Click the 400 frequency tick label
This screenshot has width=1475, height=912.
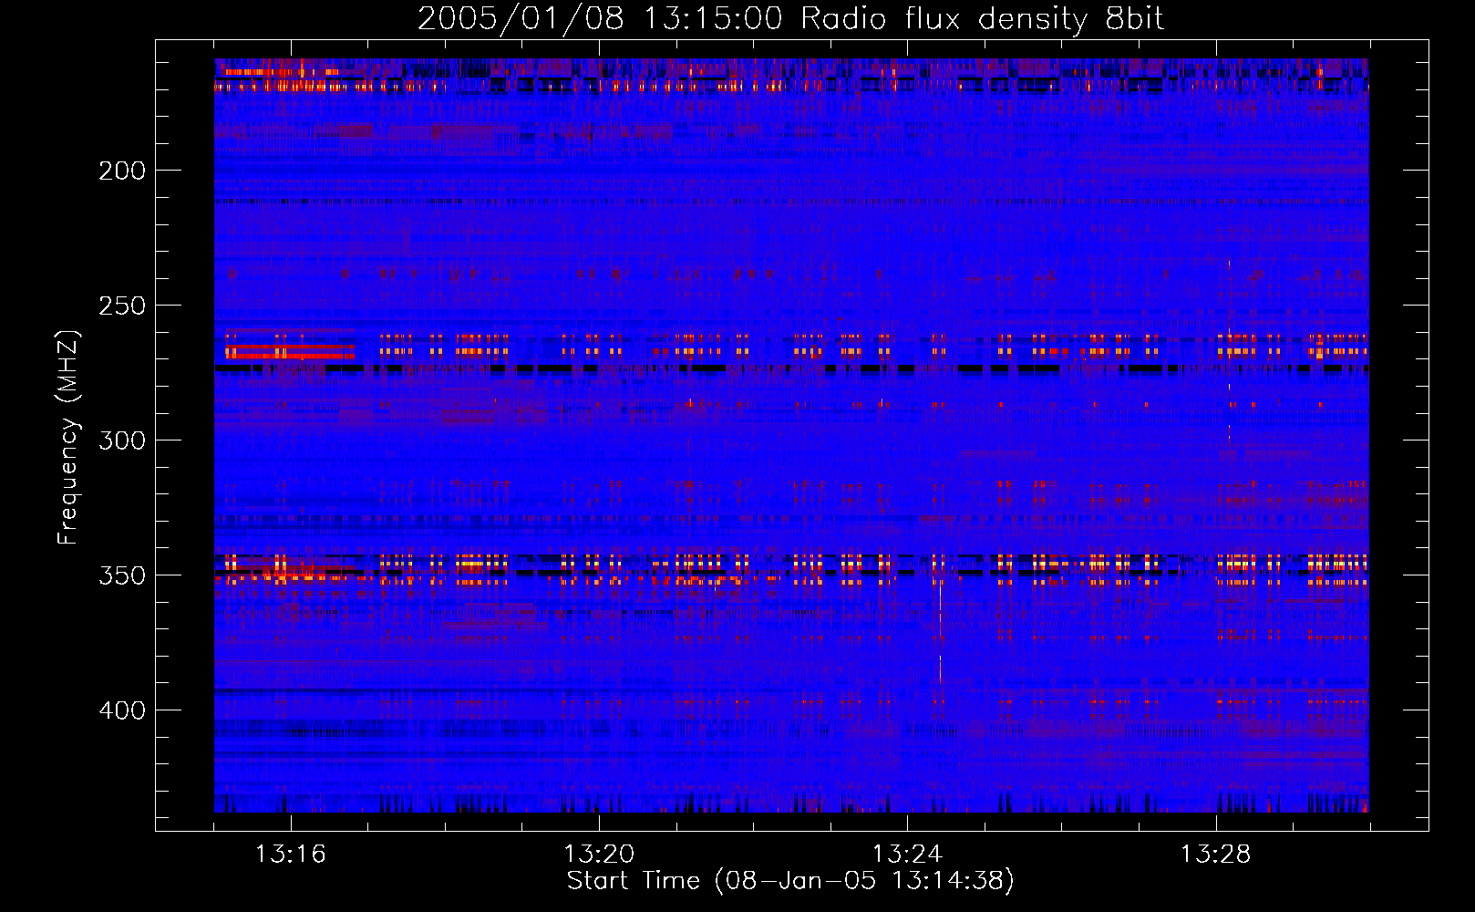tap(122, 710)
